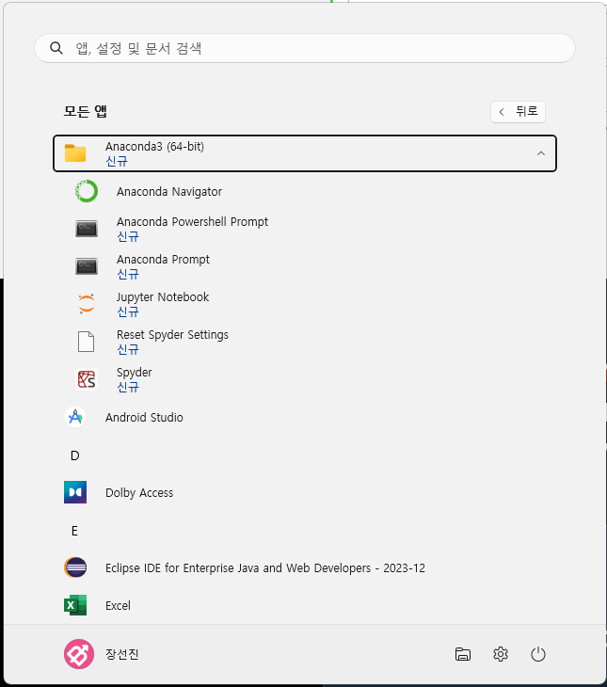Click the Excel label
This screenshot has height=687, width=607.
(x=118, y=605)
